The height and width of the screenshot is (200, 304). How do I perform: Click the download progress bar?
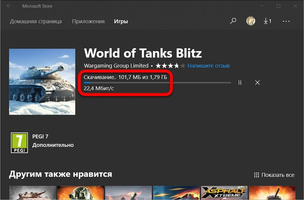pos(157,83)
